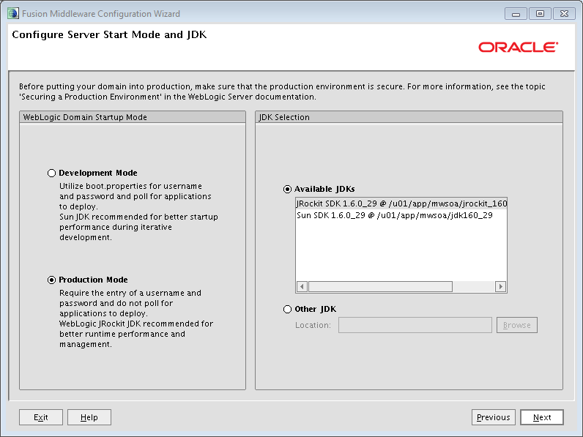Image resolution: width=583 pixels, height=437 pixels.
Task: Select Sun SDK 1.6.0_29 entry
Action: click(x=401, y=215)
